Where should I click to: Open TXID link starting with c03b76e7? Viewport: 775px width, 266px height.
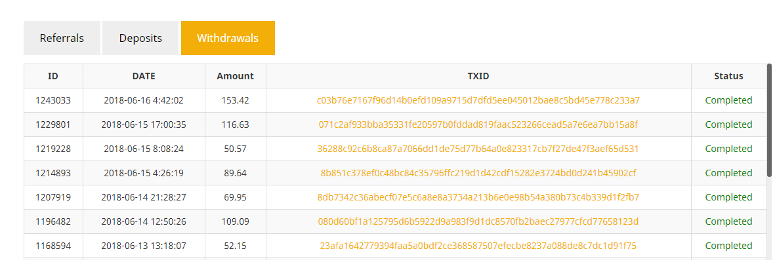point(478,100)
